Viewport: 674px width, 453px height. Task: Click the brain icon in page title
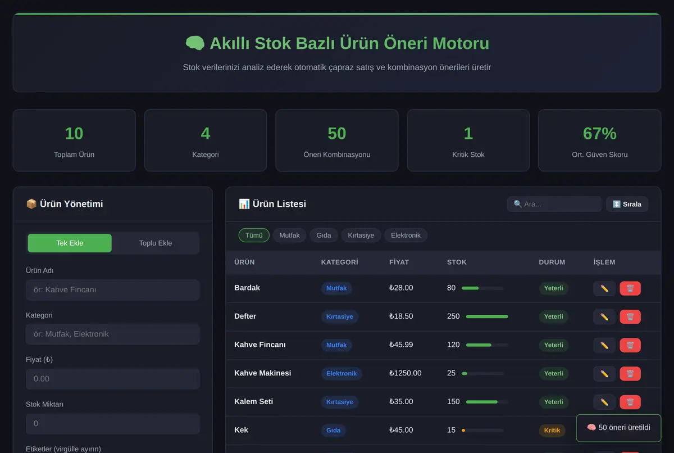tap(195, 43)
